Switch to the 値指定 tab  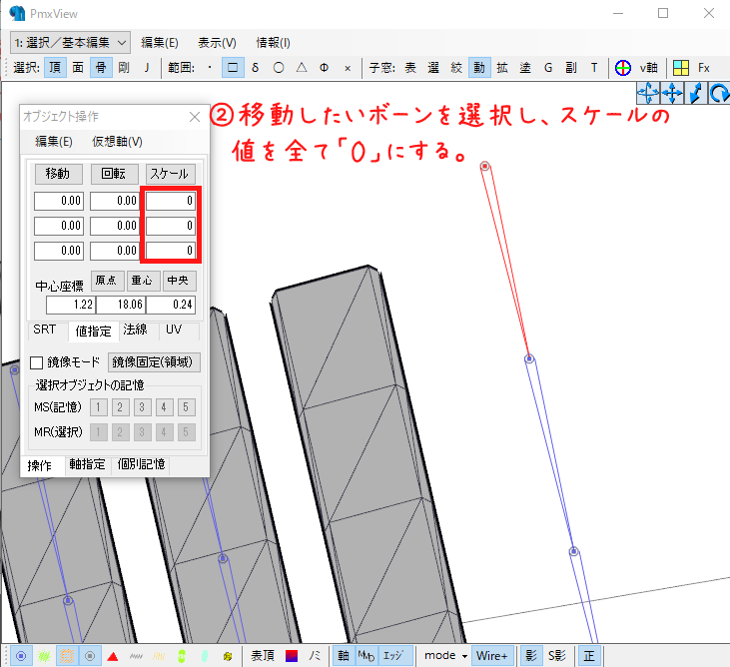click(94, 331)
